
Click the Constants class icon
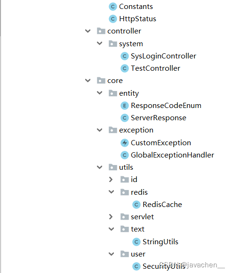113,7
